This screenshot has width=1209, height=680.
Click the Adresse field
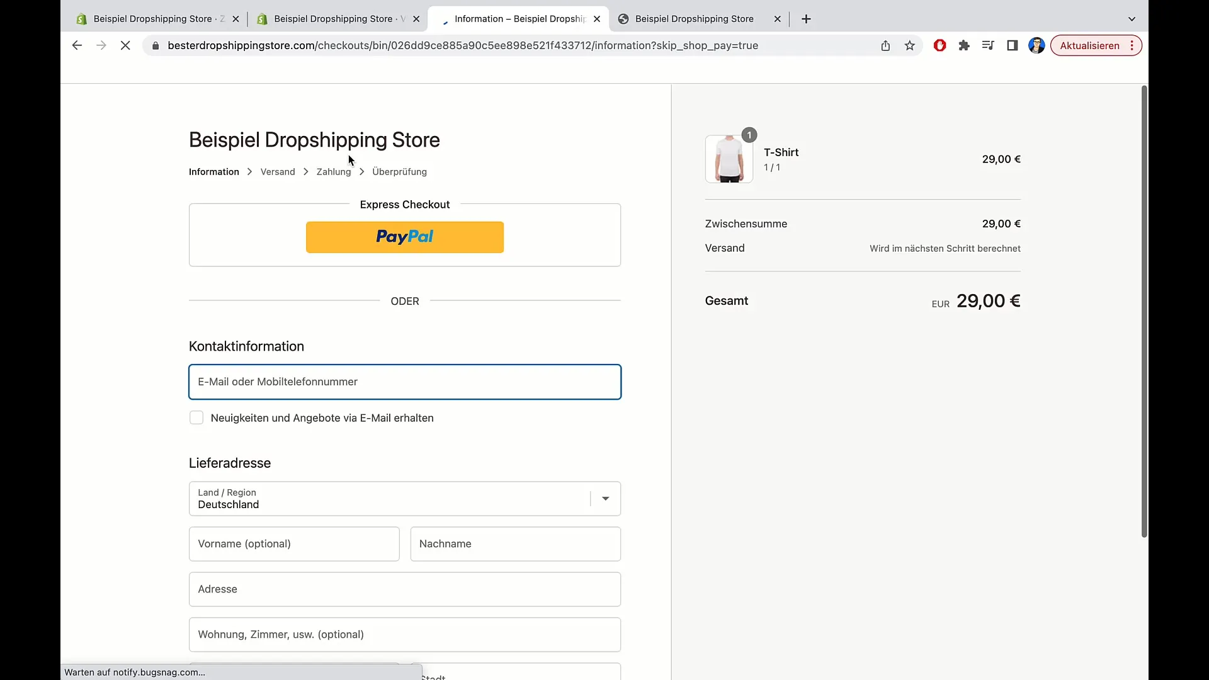[405, 589]
